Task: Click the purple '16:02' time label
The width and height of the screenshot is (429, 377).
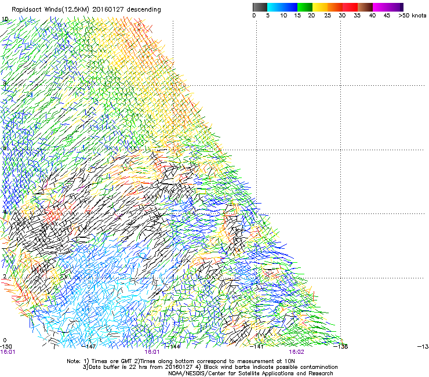Action: click(297, 352)
